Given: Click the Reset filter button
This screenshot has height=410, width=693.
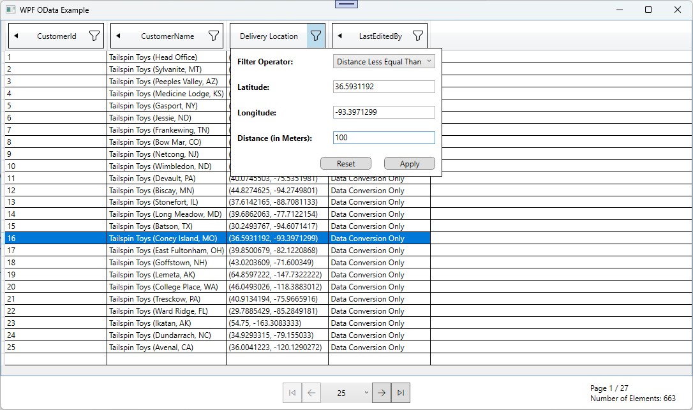Looking at the screenshot, I should click(x=346, y=163).
